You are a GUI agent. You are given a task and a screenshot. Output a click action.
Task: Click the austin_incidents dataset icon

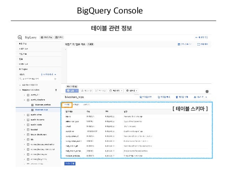(28, 120)
